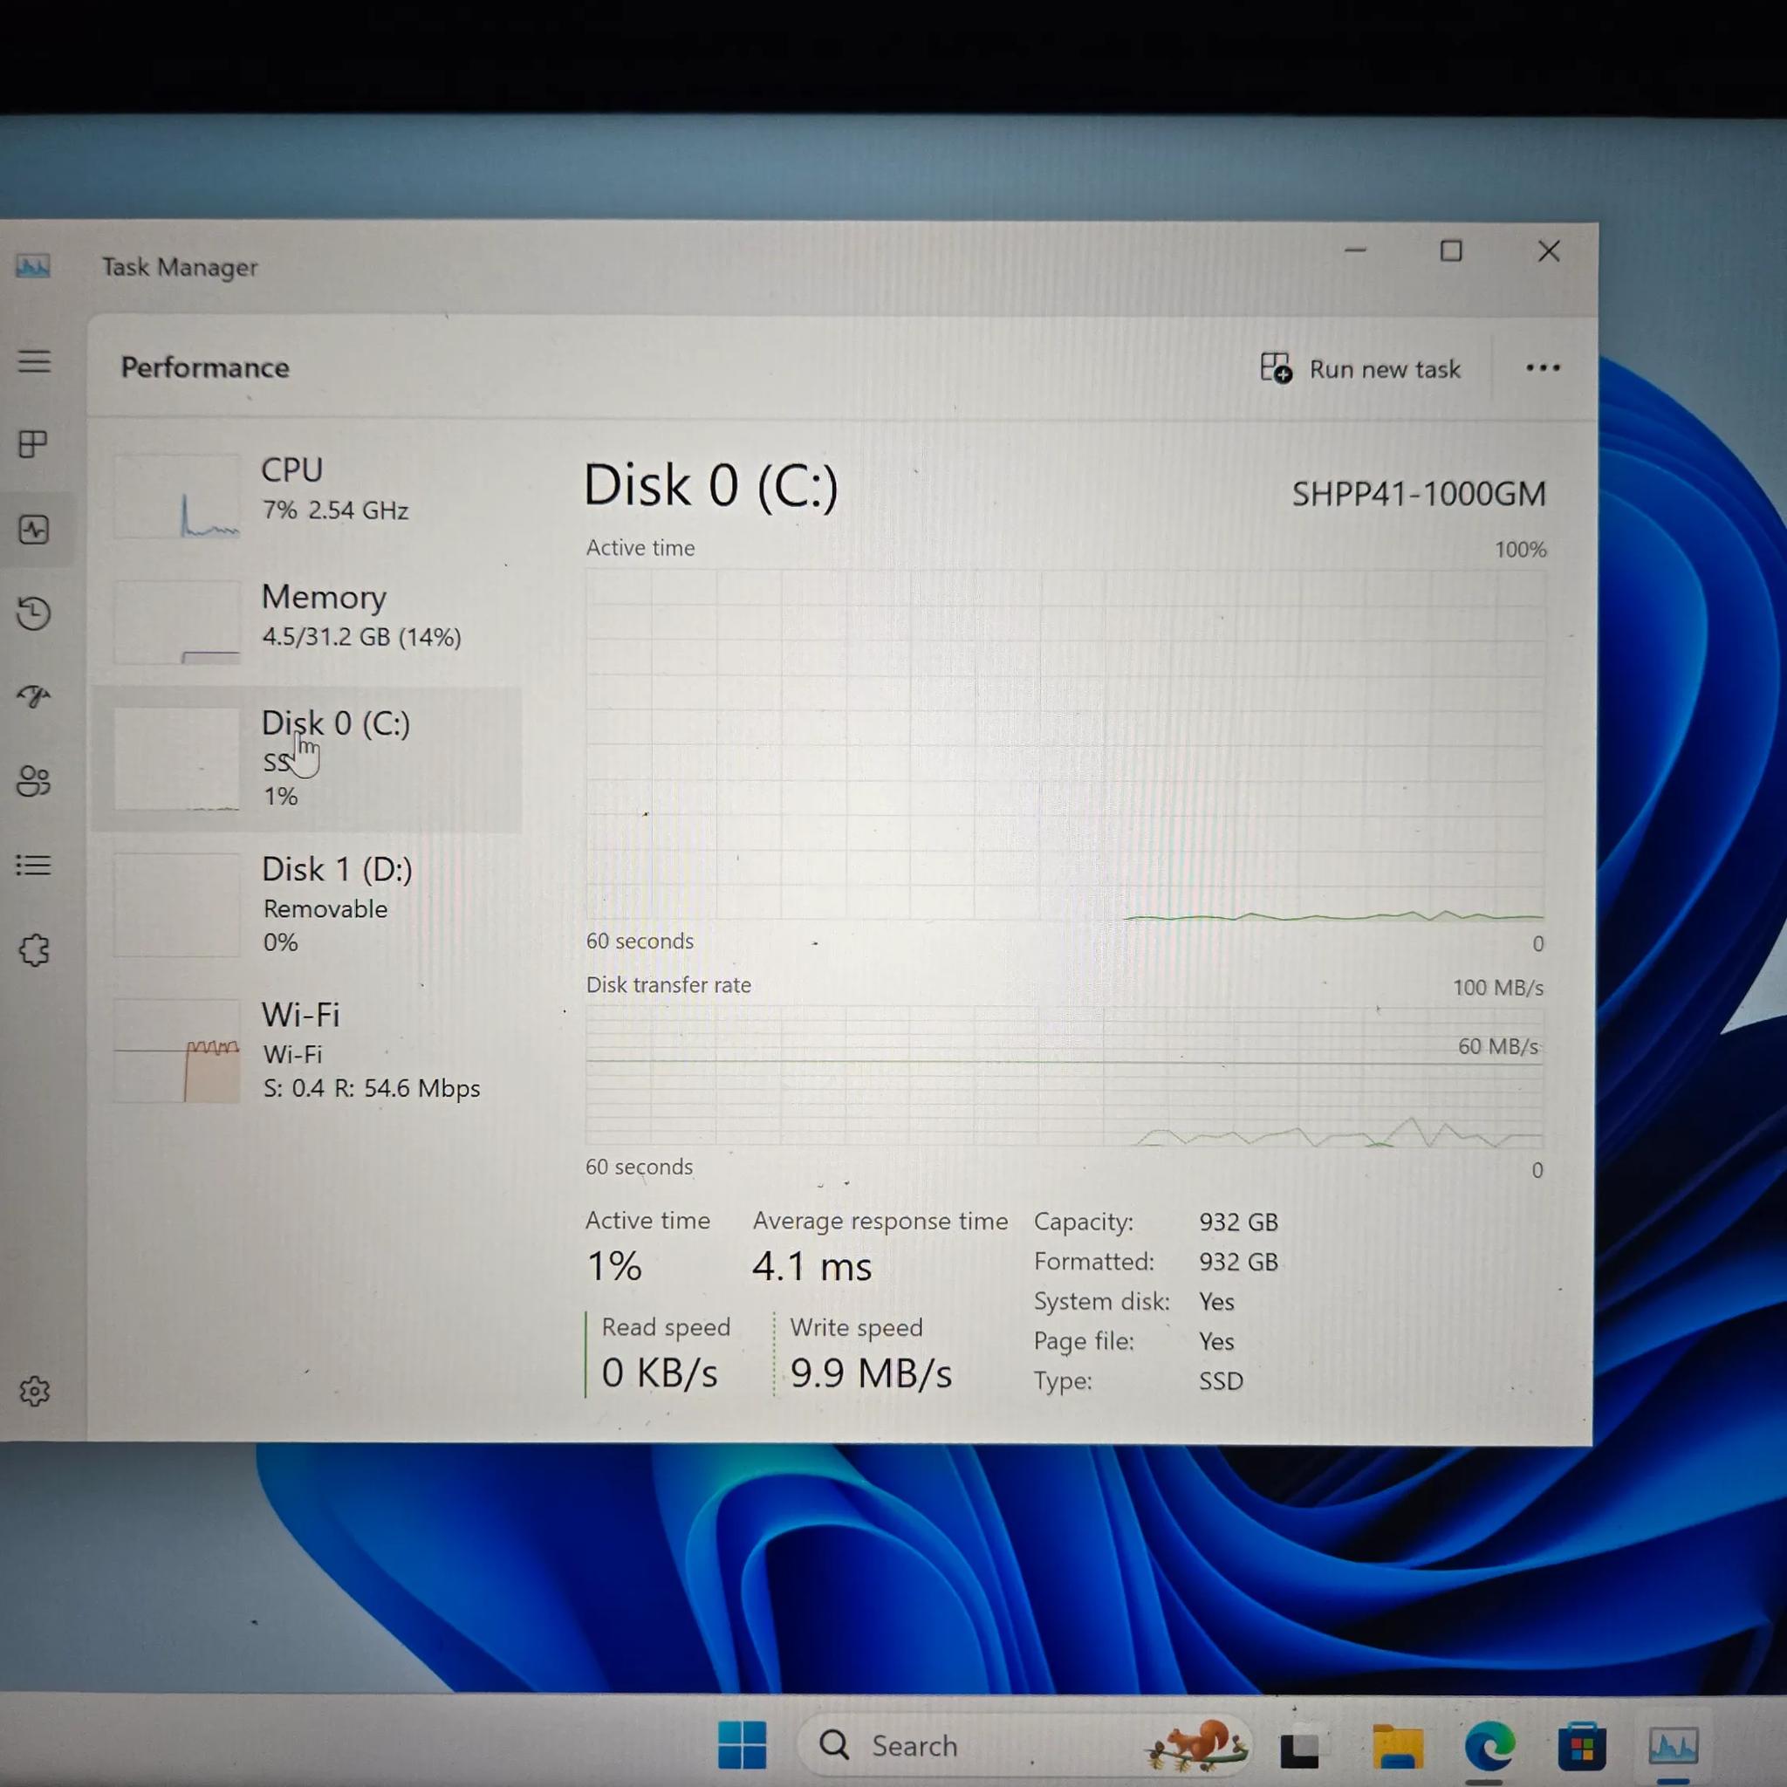Image resolution: width=1787 pixels, height=1787 pixels.
Task: Open the hamburger navigation menu
Action: [34, 360]
